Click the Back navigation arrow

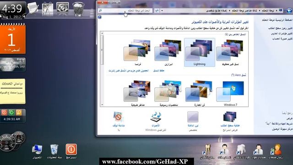point(289,11)
